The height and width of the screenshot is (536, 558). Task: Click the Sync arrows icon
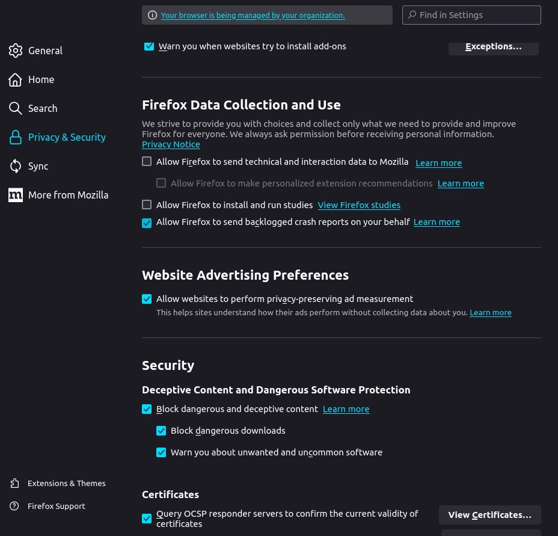(16, 166)
